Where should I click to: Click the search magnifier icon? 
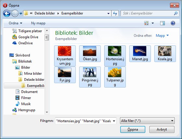pyautogui.click(x=175, y=13)
